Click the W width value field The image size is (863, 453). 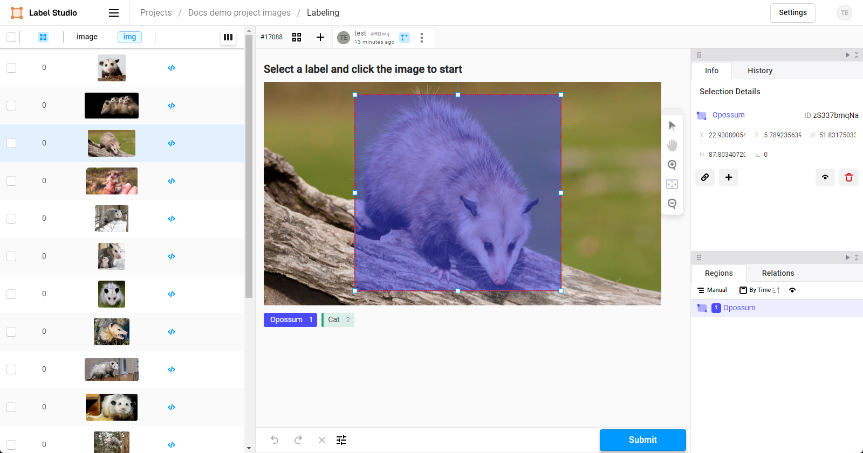tap(838, 135)
